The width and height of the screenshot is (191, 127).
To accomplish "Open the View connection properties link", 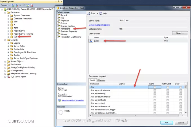I will pyautogui.click(x=73, y=100).
